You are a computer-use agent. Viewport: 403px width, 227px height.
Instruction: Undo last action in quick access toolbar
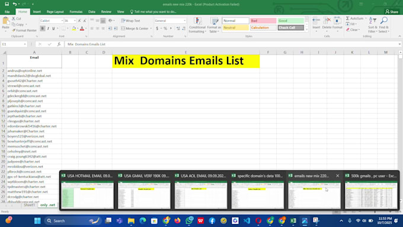(x=15, y=4)
